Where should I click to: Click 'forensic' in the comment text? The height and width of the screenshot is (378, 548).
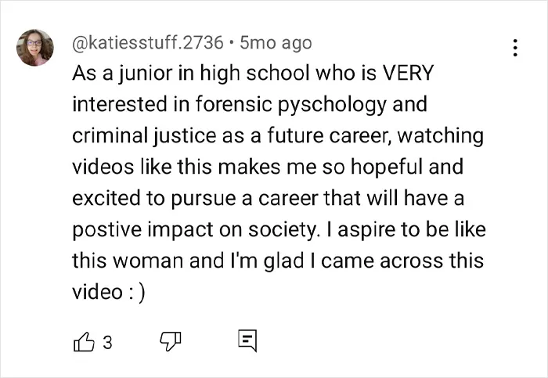click(x=234, y=104)
